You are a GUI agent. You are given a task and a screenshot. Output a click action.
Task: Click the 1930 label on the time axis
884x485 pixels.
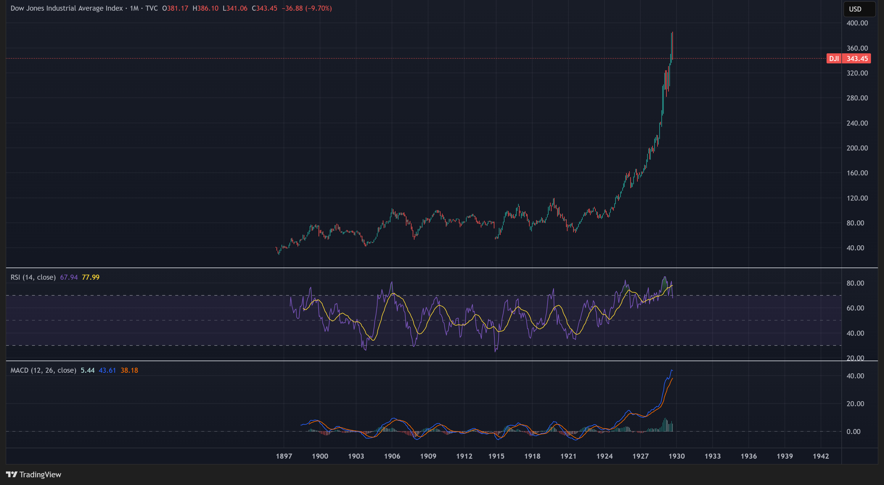[676, 456]
